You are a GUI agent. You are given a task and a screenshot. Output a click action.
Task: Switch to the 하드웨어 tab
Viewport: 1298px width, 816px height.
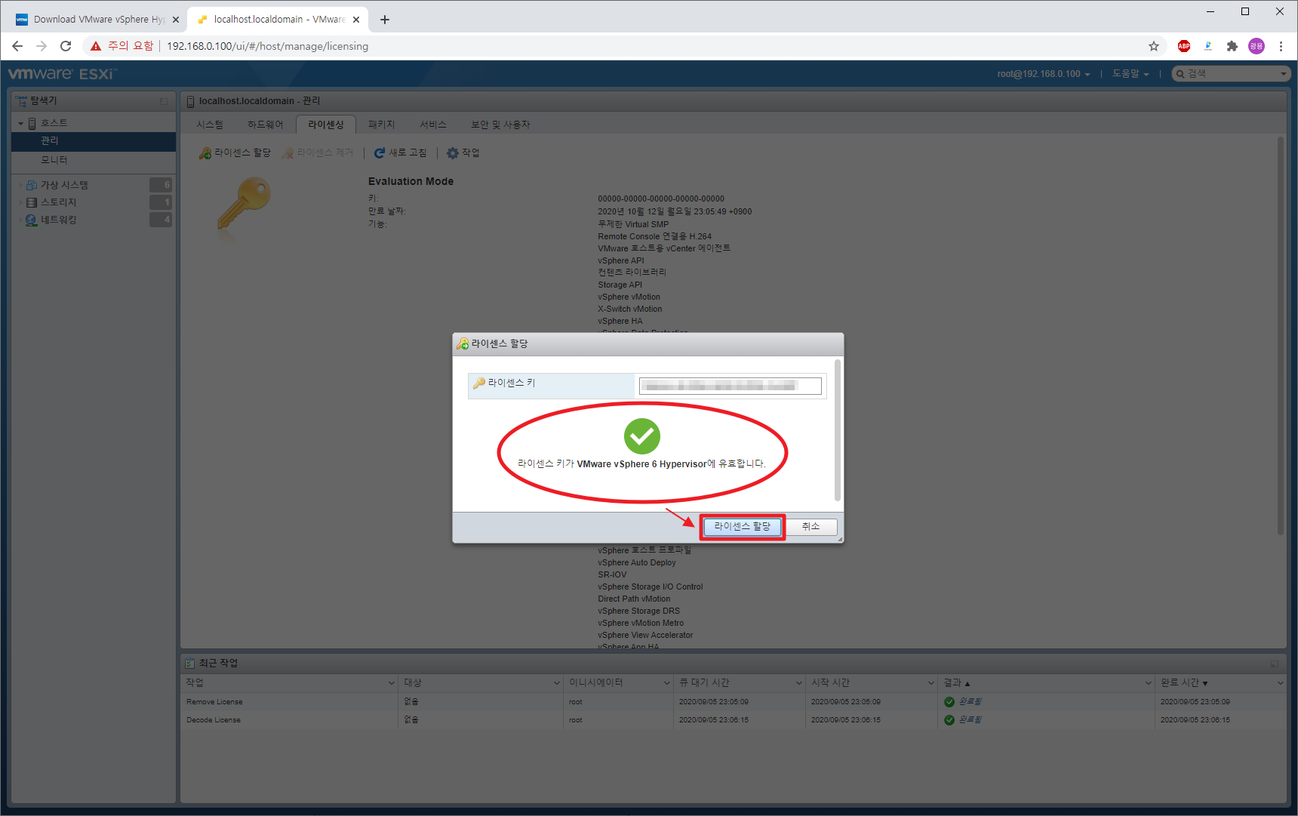[266, 125]
